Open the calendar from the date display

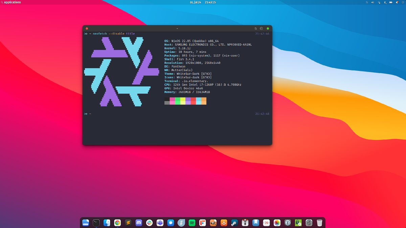point(196,2)
